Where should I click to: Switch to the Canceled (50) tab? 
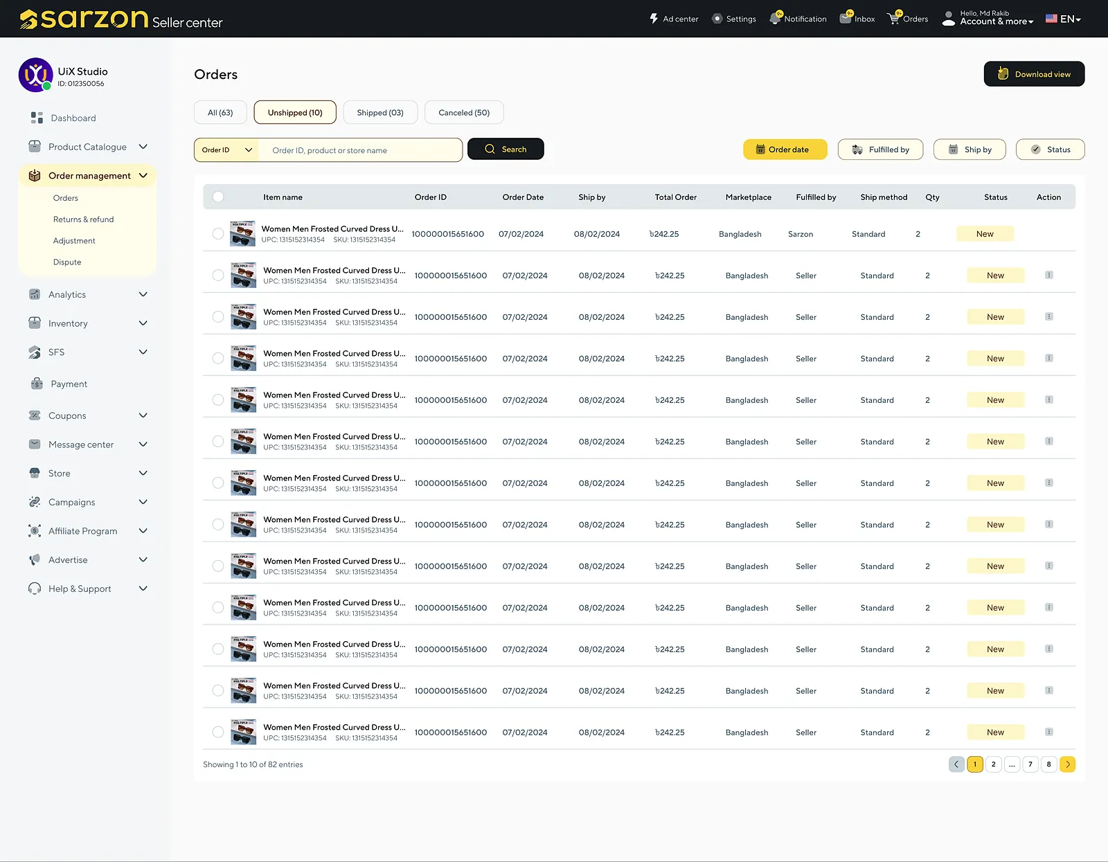464,112
